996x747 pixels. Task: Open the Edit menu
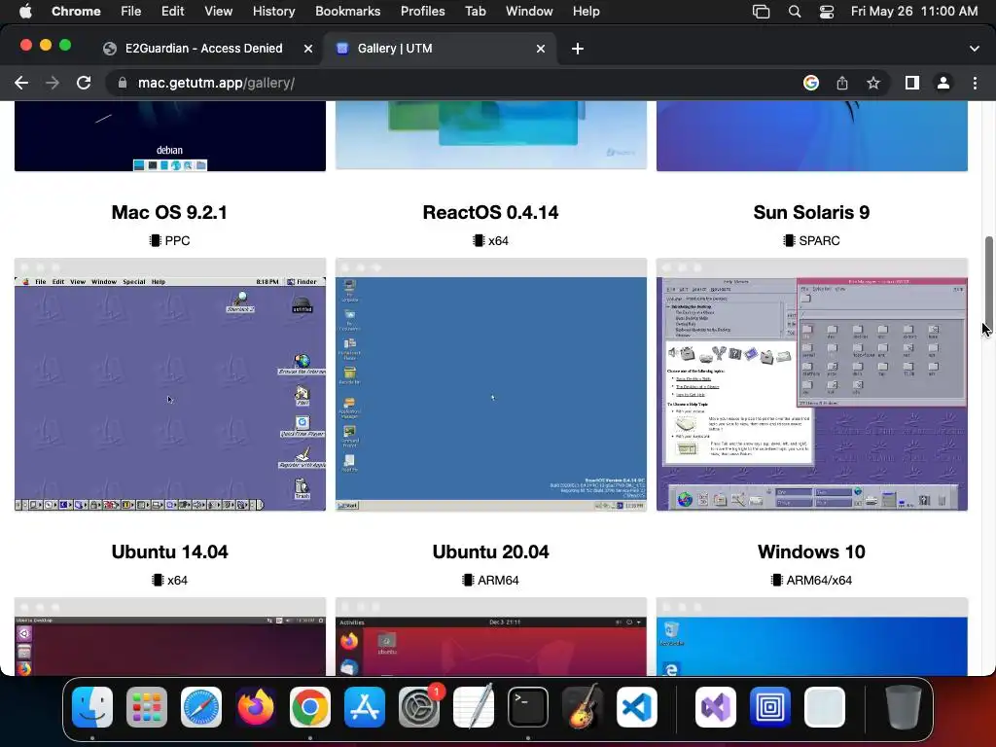172,12
